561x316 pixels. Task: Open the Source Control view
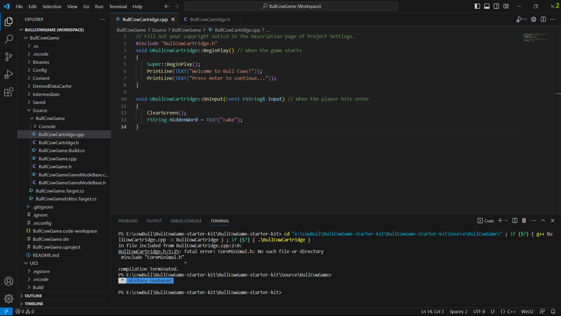[x=9, y=57]
